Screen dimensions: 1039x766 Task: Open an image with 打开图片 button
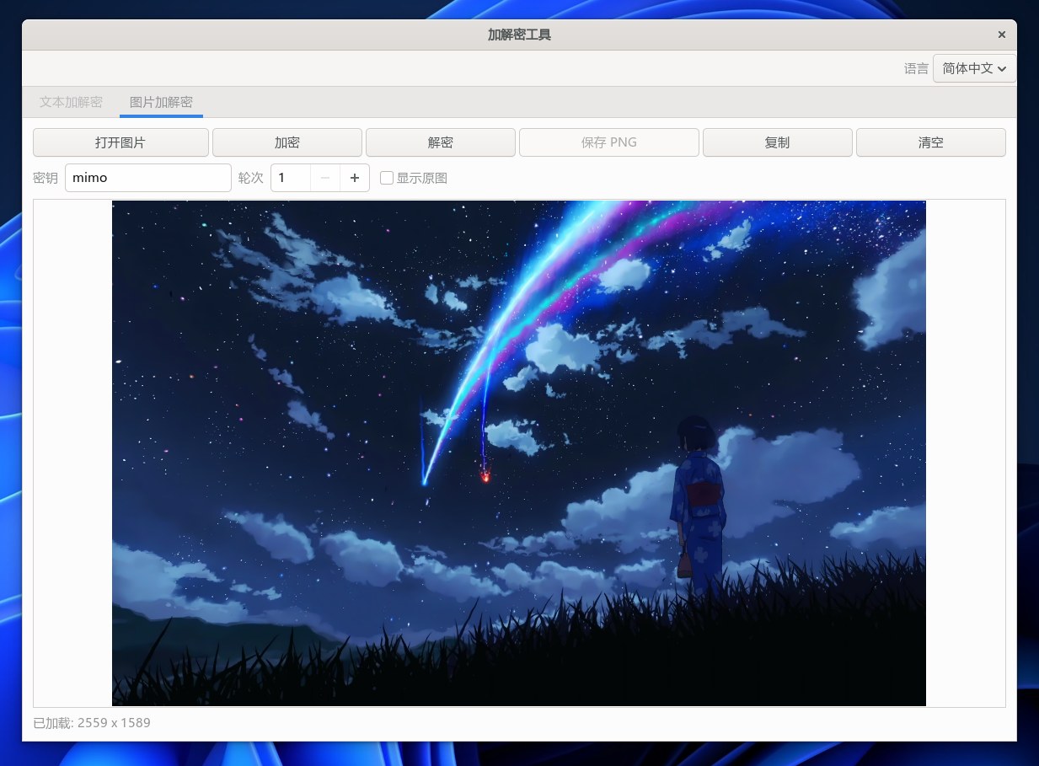point(121,142)
